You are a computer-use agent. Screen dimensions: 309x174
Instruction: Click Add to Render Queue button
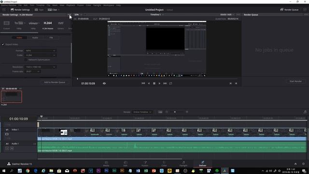(x=55, y=82)
